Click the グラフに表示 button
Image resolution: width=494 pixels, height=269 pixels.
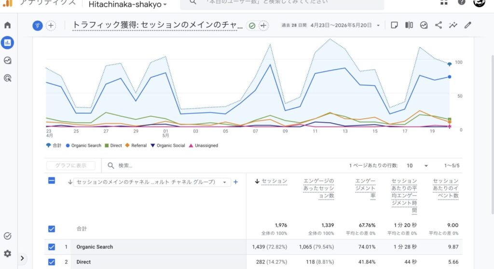(71, 166)
